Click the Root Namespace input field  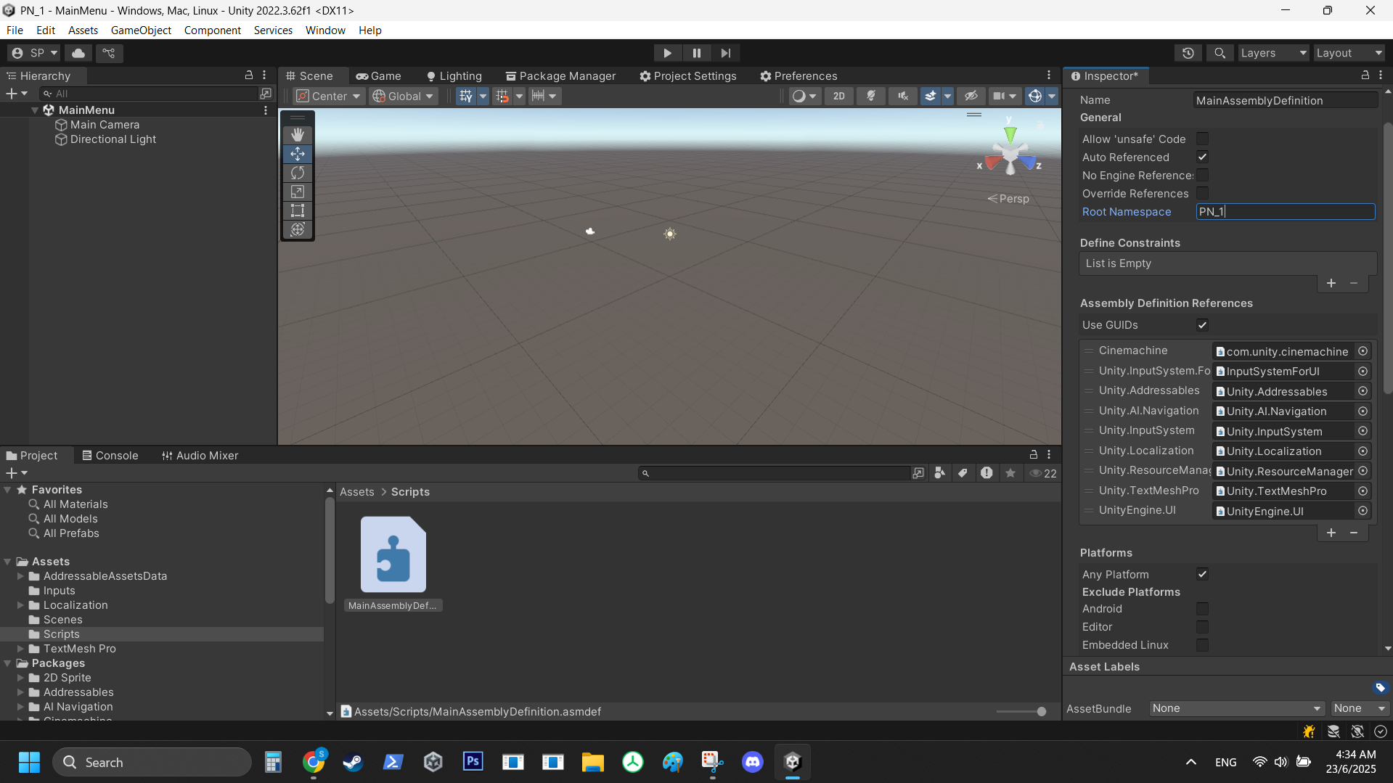coord(1285,212)
